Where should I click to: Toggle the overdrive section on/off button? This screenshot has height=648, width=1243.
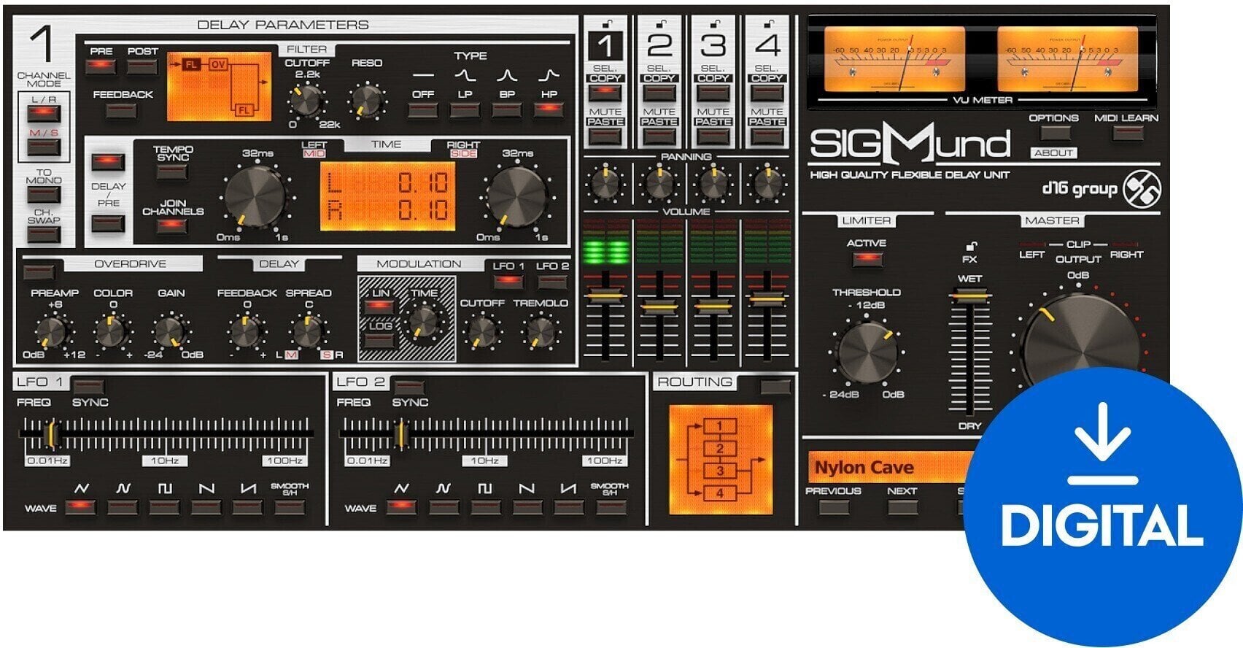(x=39, y=272)
